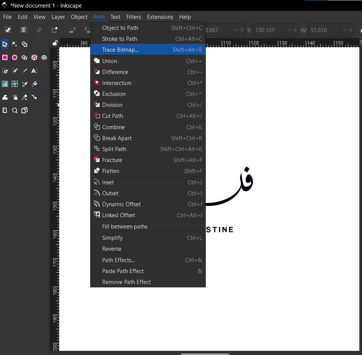Enable the 3D box drawing tool
This screenshot has width=362, height=355.
coord(34,57)
